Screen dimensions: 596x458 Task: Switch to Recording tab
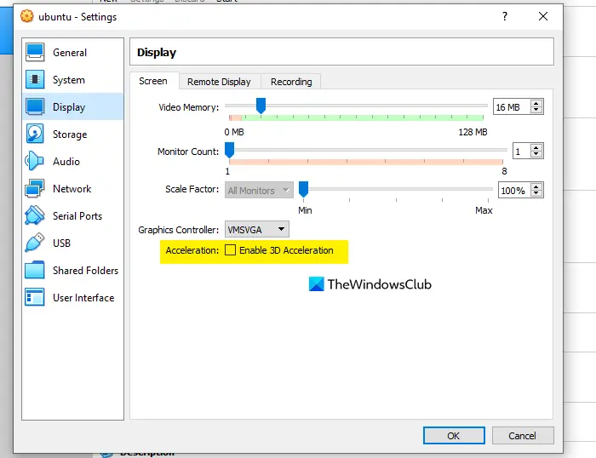pos(291,82)
